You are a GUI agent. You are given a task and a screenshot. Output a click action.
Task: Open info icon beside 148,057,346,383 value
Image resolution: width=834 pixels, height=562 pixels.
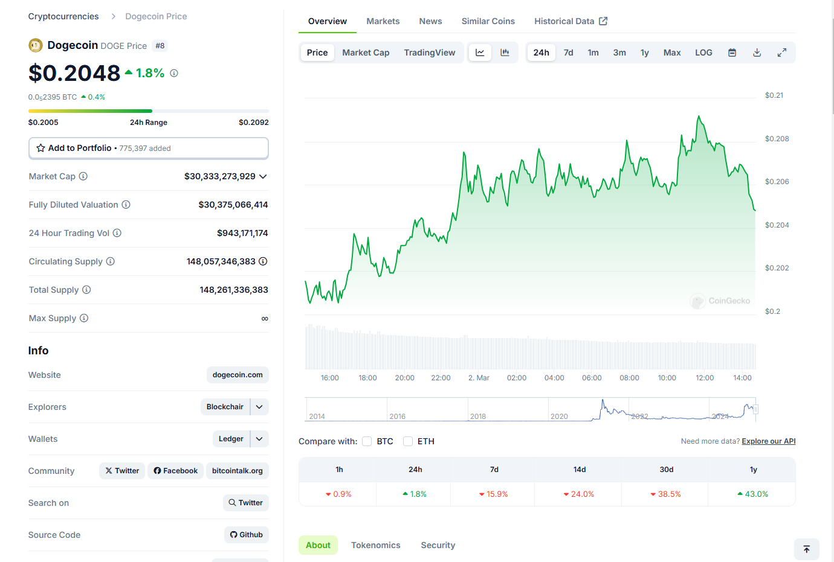pos(263,261)
